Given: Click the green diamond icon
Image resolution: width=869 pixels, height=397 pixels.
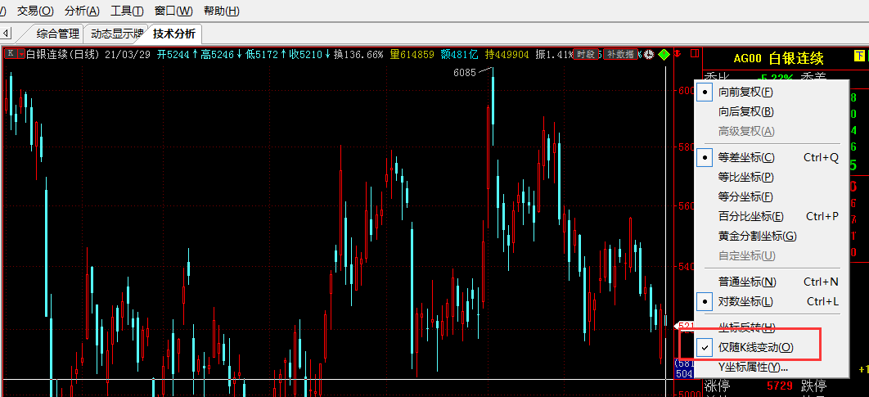Looking at the screenshot, I should click(664, 54).
